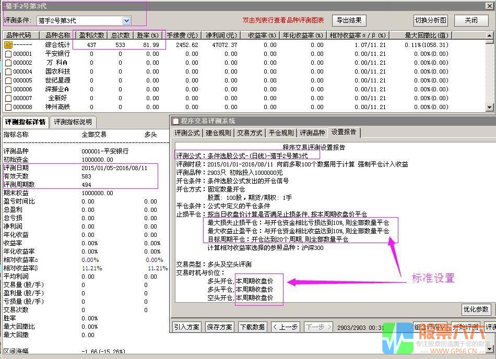
Task: Sort by 胜率(%) column header
Action: (148, 35)
